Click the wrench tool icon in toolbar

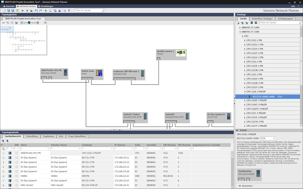(69, 10)
